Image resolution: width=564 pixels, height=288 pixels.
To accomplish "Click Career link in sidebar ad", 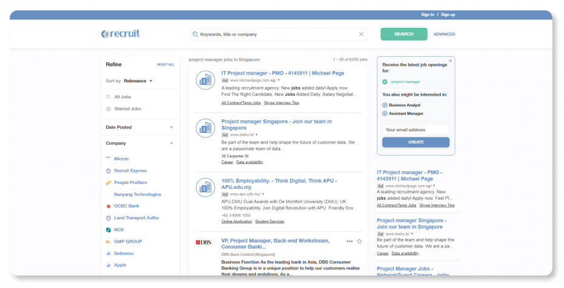I will pos(383,254).
